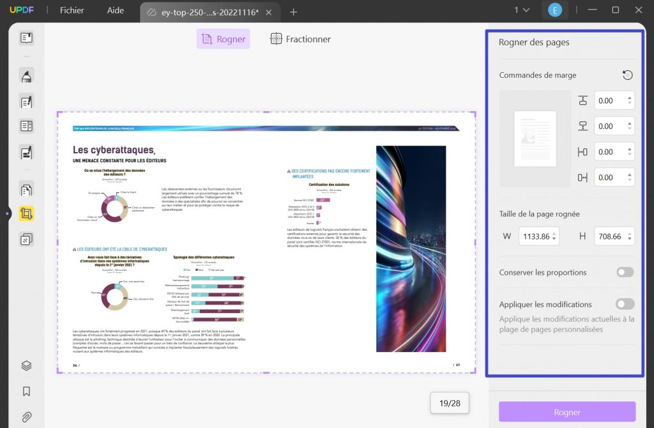Open the Organize pages tool in sidebar
This screenshot has height=428, width=654.
coord(26,126)
